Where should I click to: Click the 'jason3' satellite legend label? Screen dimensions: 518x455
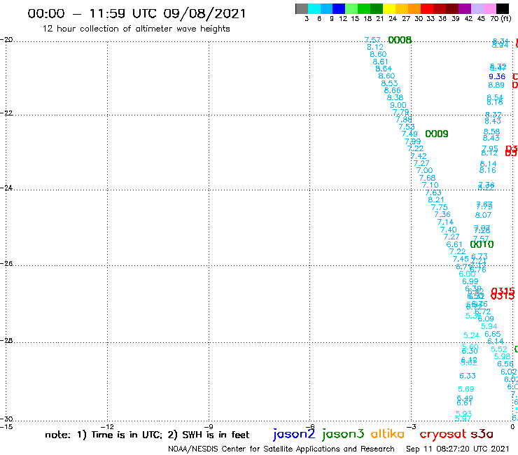pos(343,433)
